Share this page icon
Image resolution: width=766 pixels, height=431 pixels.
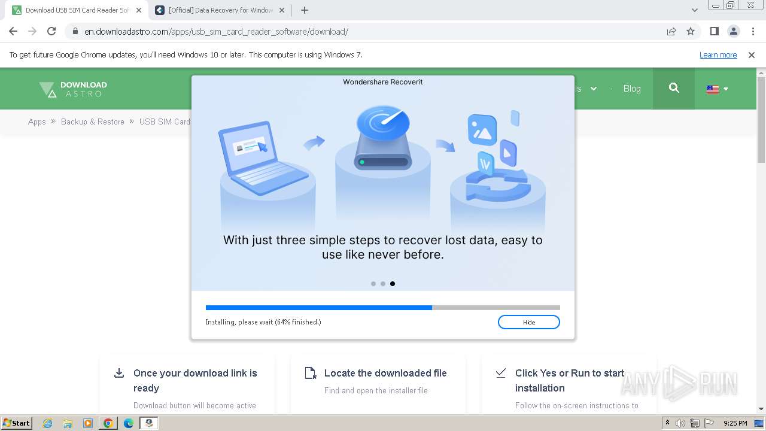tap(671, 32)
